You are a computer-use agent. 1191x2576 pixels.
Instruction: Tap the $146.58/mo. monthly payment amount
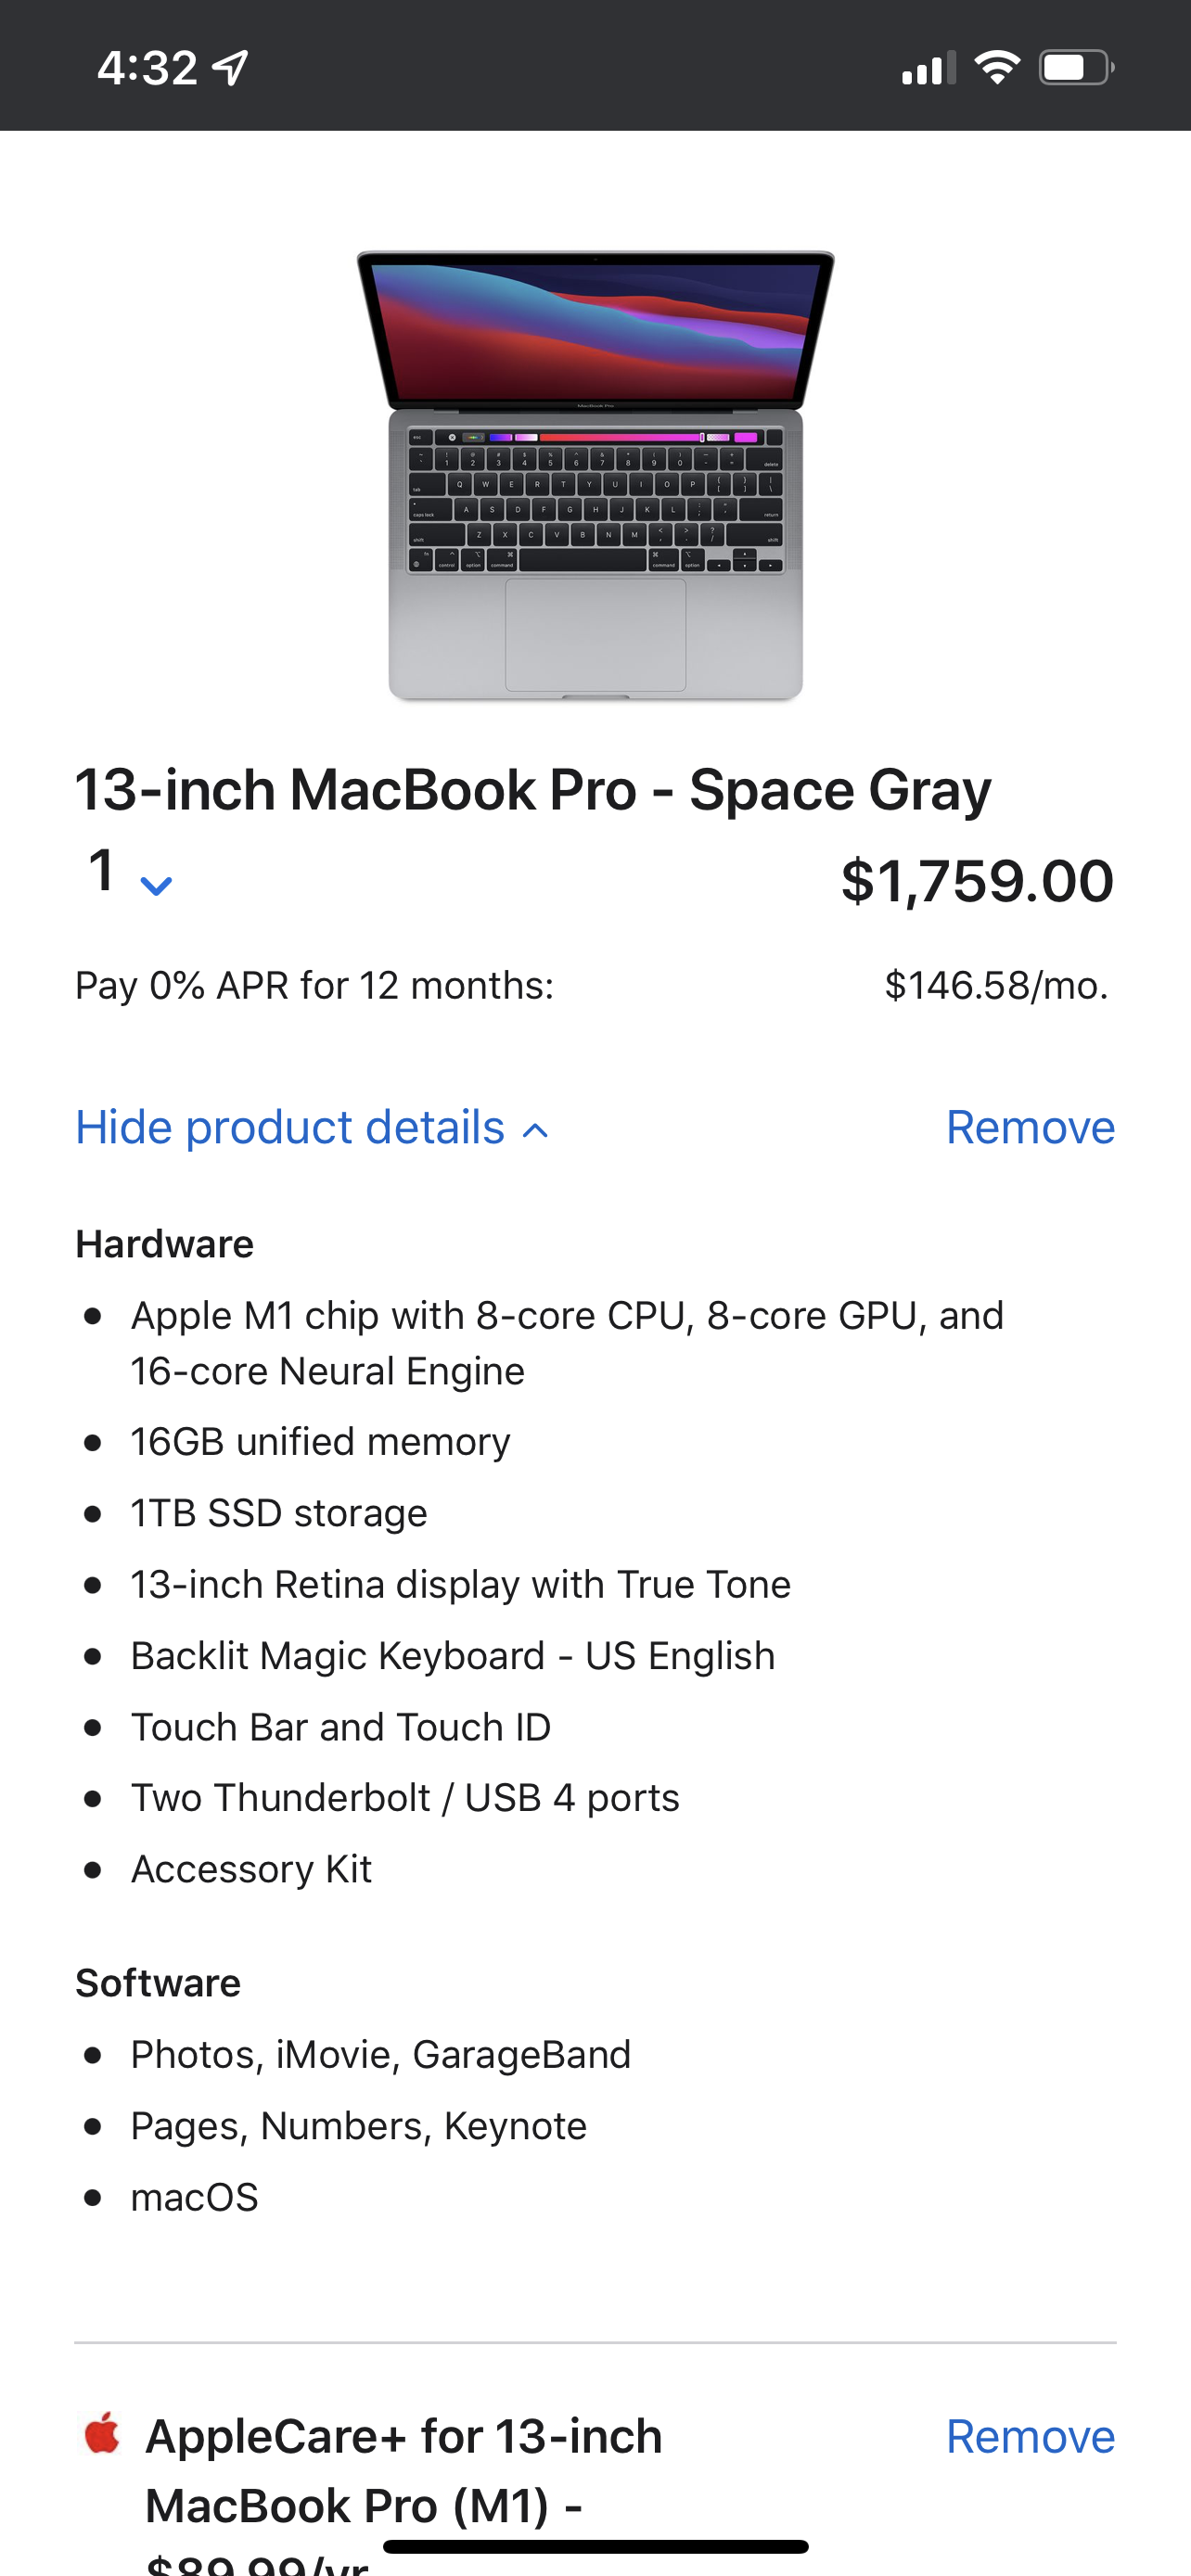[x=997, y=986]
